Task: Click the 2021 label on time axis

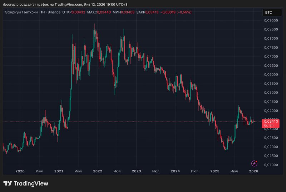Action: point(59,171)
